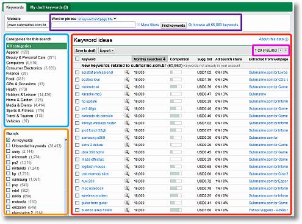302x224 pixels.
Task: Select All categories in category list
Action: (37, 46)
